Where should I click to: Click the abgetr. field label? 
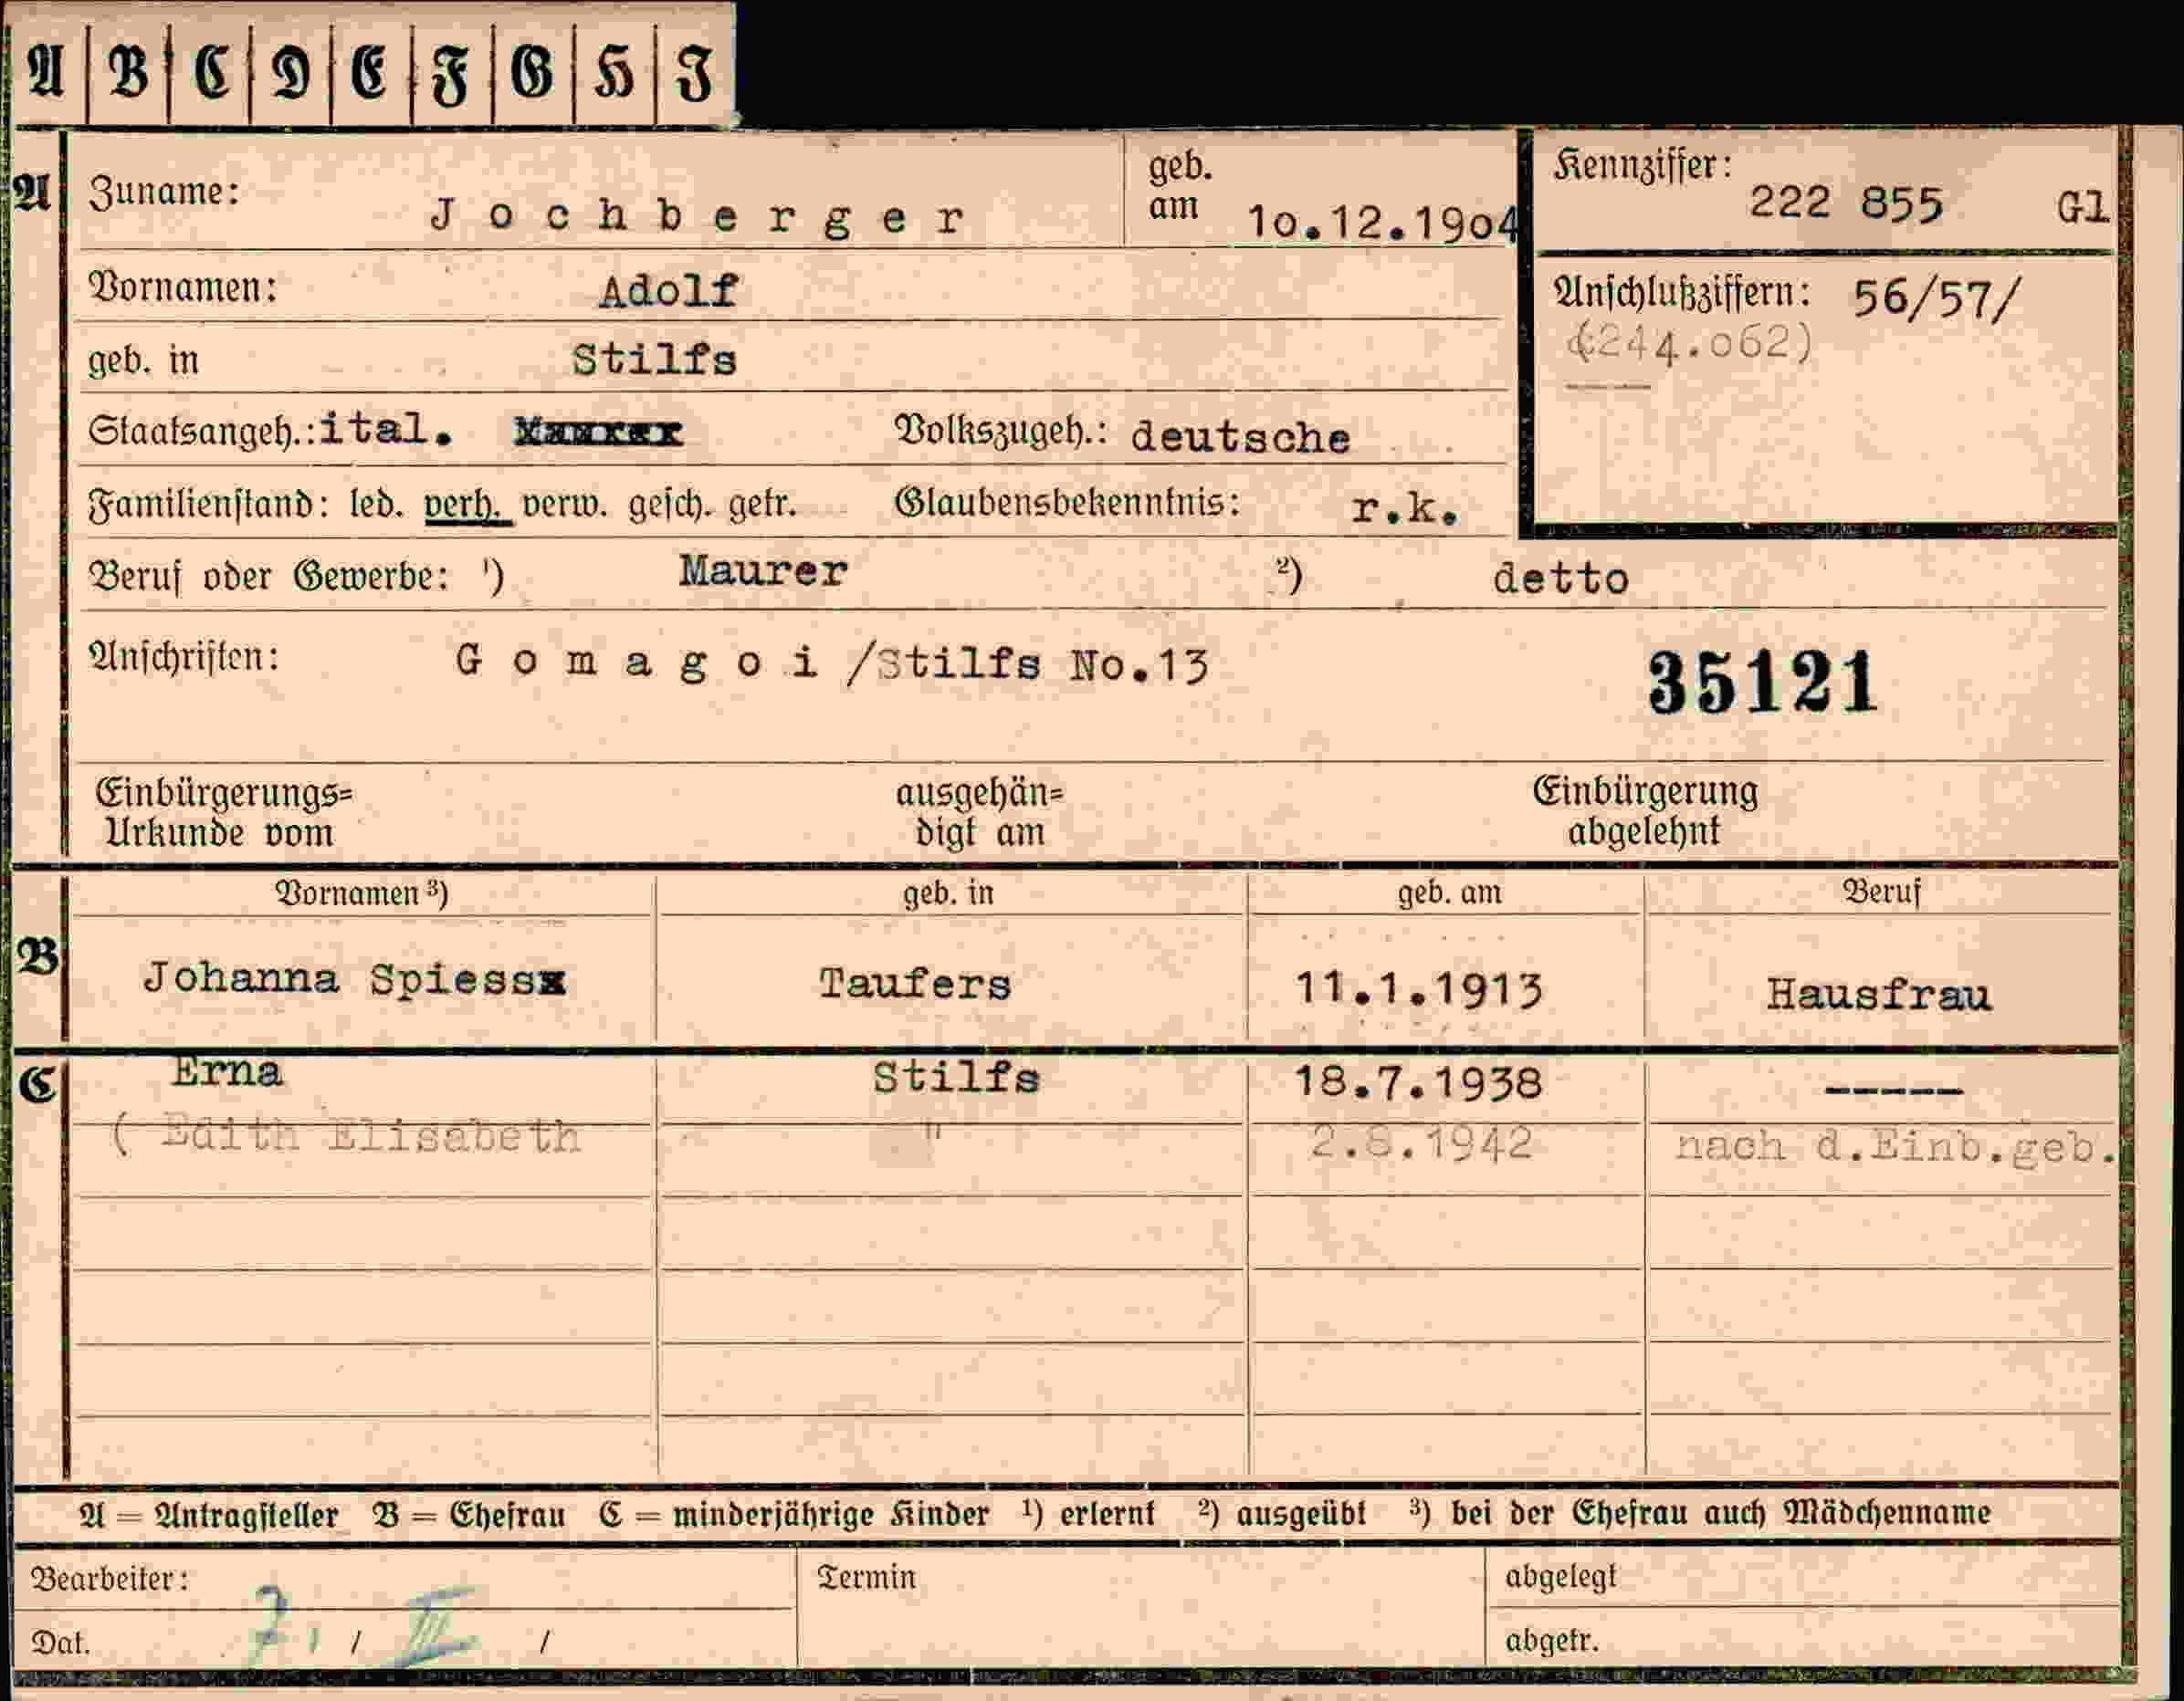pyautogui.click(x=1552, y=1640)
